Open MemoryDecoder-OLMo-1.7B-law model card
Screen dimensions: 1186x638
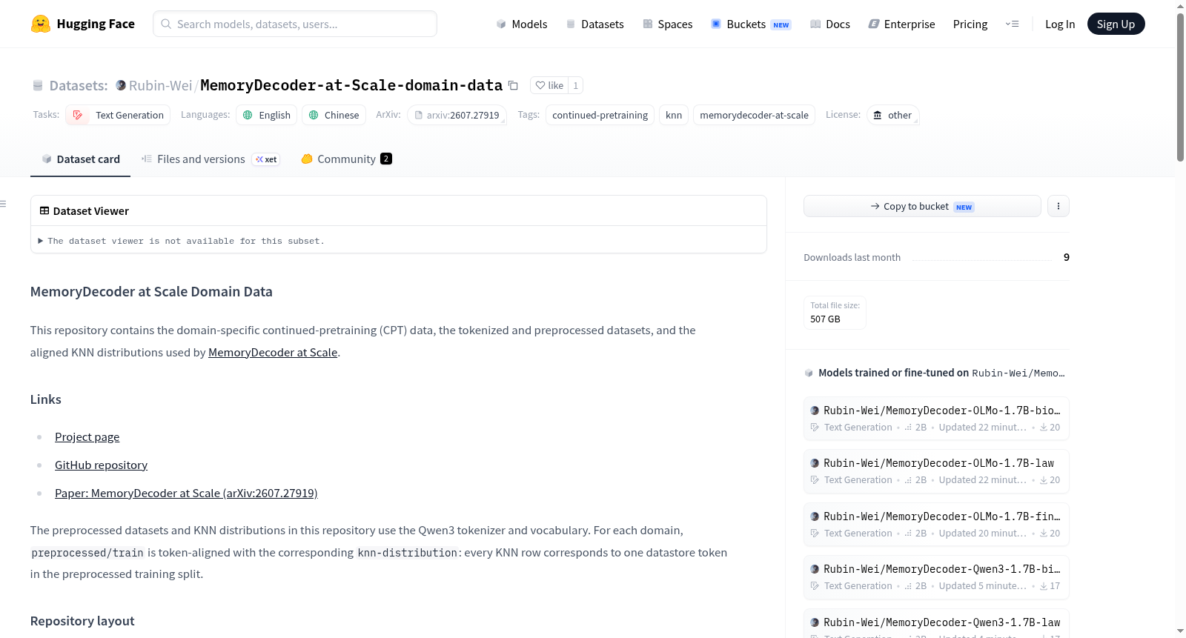coord(936,471)
